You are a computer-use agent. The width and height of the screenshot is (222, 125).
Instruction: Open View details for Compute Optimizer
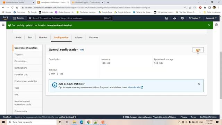point(135,87)
